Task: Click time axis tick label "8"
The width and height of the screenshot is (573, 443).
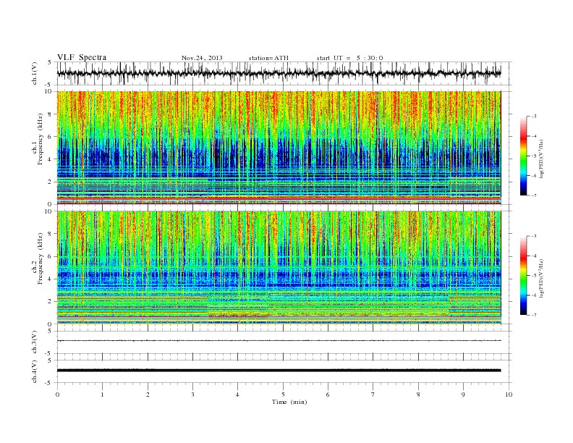Action: coord(418,395)
